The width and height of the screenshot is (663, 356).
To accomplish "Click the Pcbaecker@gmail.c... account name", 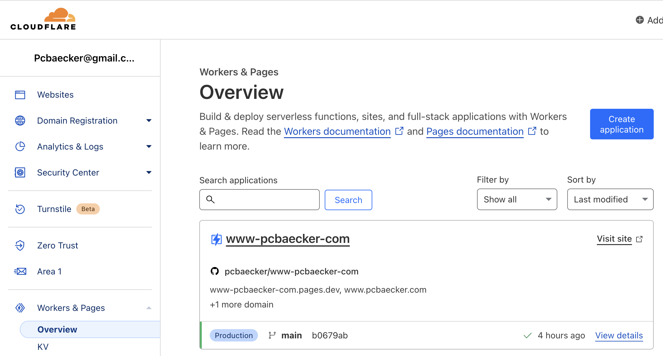I will click(x=84, y=58).
